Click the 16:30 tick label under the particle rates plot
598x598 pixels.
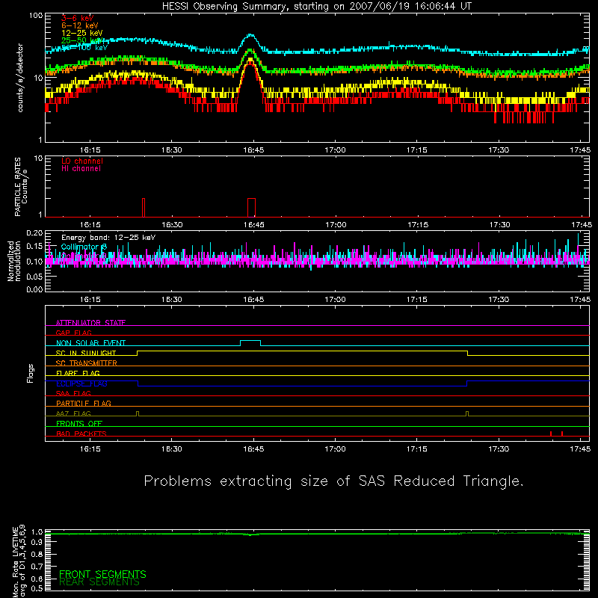pos(172,225)
